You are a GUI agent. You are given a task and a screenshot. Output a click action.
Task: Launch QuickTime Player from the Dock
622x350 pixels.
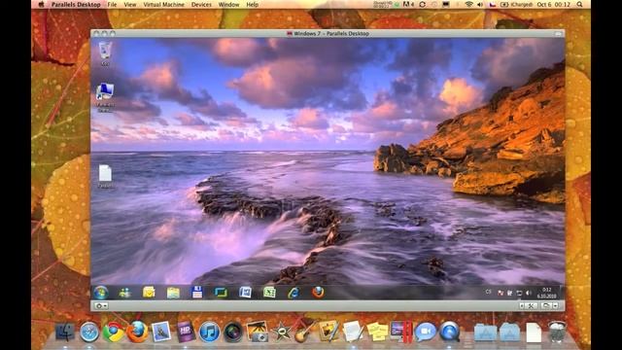coord(449,332)
